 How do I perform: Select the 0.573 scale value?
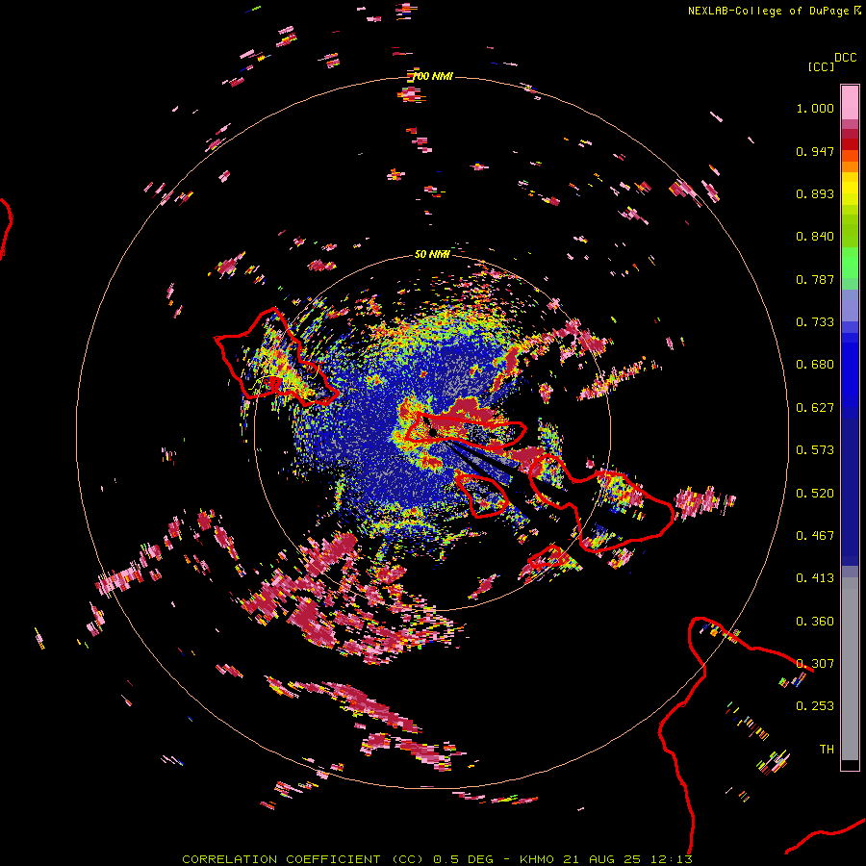click(x=815, y=450)
